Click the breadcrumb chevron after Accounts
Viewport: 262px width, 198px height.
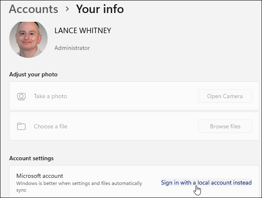point(66,9)
